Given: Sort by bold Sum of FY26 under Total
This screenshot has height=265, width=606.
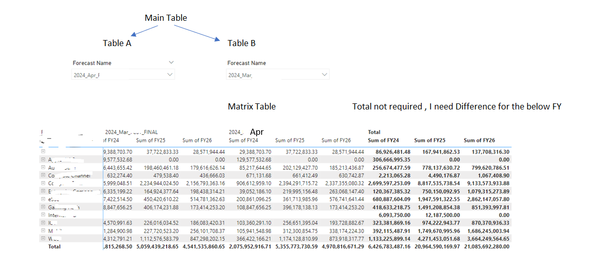Looking at the screenshot, I should (479, 140).
